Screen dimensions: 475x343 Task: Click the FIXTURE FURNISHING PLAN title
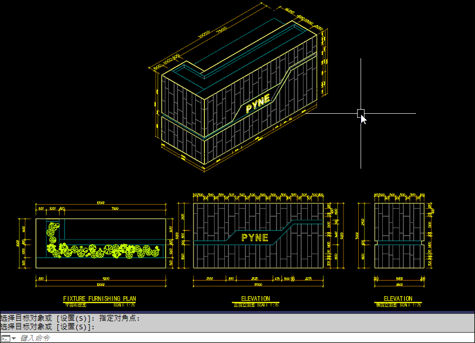click(x=100, y=298)
